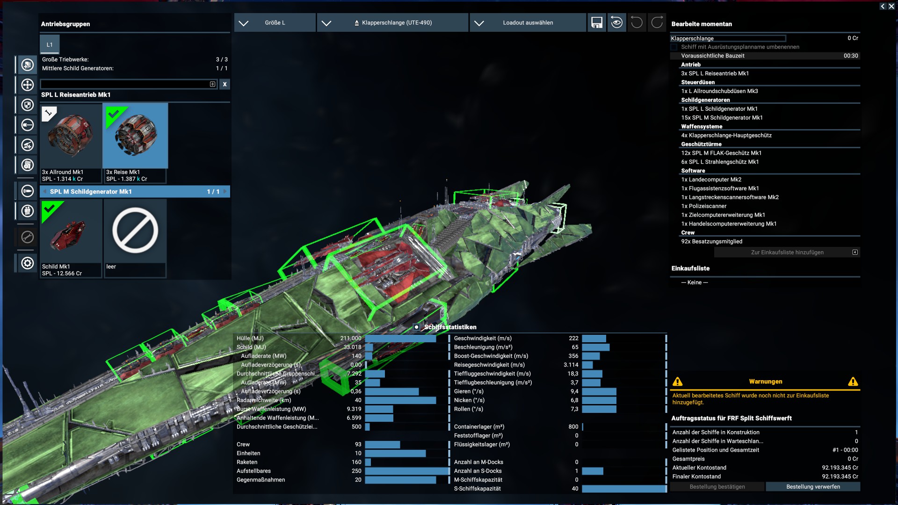898x505 pixels.
Task: Clear the equipment search with X button
Action: tap(224, 84)
